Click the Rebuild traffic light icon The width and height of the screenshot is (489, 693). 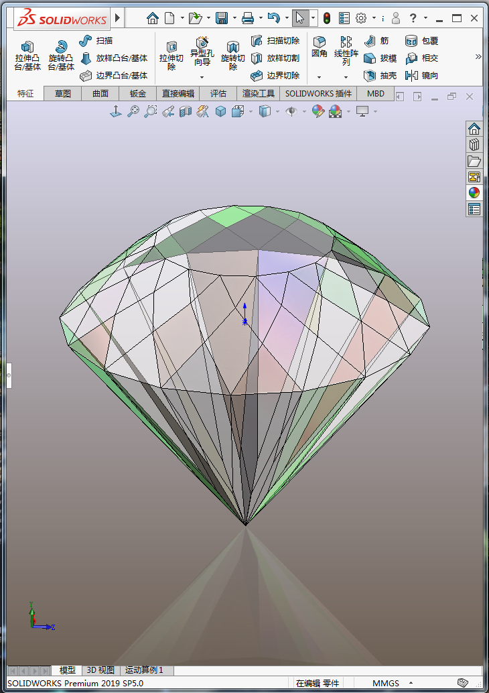(327, 18)
